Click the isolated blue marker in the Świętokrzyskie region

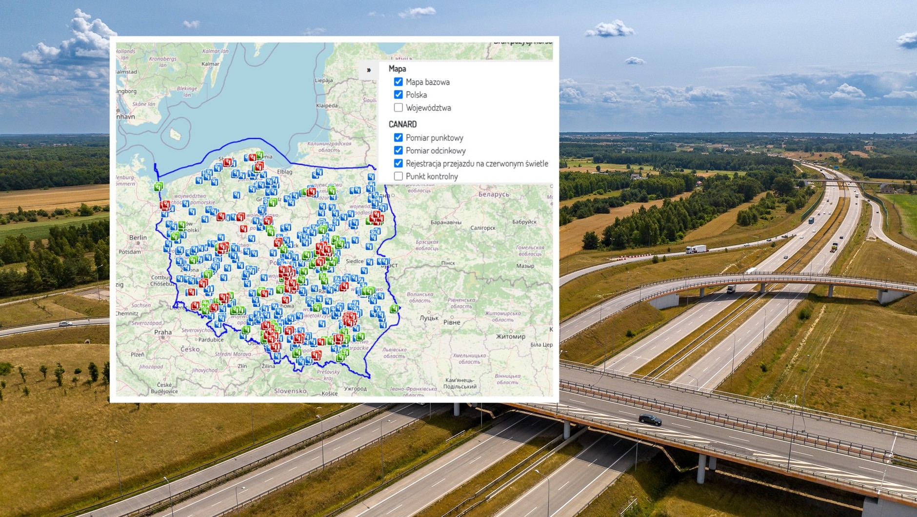(x=323, y=323)
